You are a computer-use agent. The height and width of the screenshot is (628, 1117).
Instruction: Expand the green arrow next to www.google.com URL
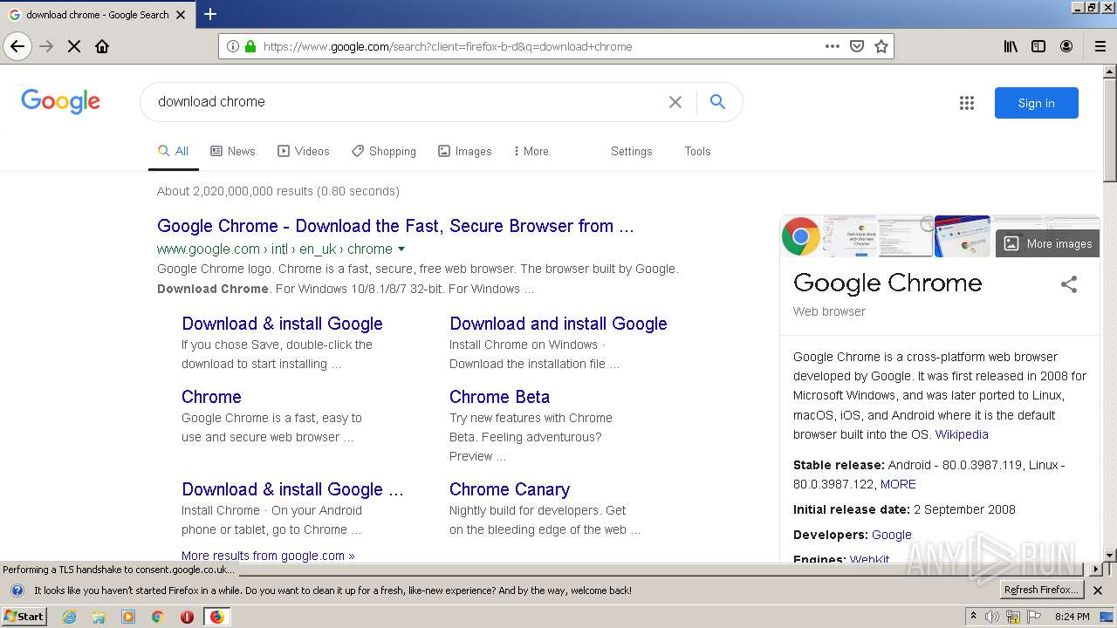pyautogui.click(x=401, y=249)
